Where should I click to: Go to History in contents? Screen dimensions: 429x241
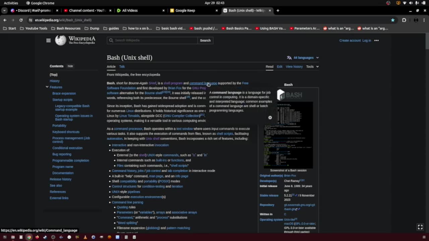click(55, 81)
